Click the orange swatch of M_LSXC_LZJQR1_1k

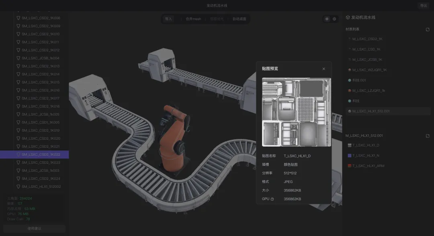pyautogui.click(x=350, y=91)
